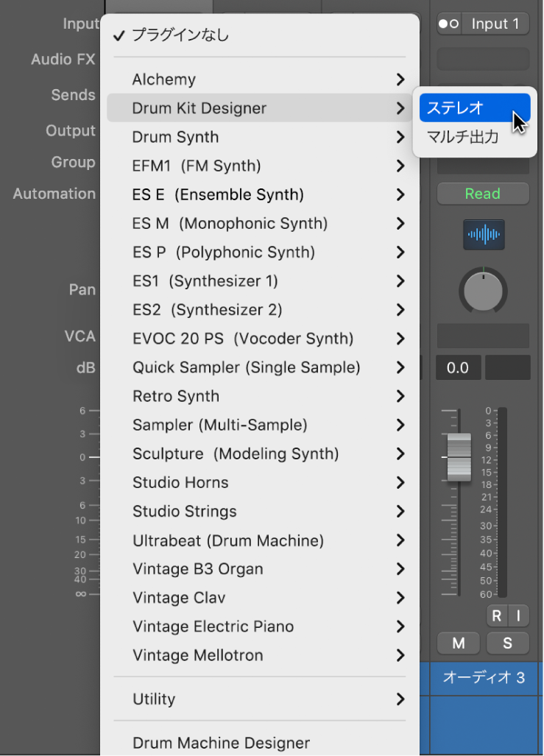Click the volume fader handle

459,456
